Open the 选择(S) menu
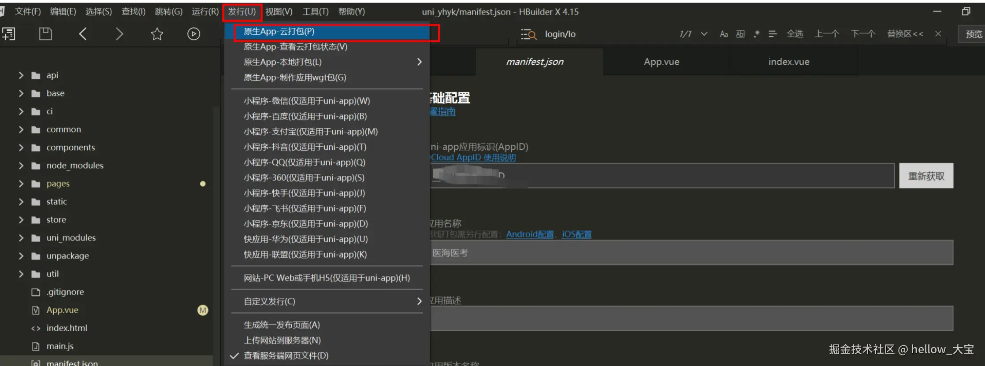This screenshot has width=985, height=366. [99, 11]
